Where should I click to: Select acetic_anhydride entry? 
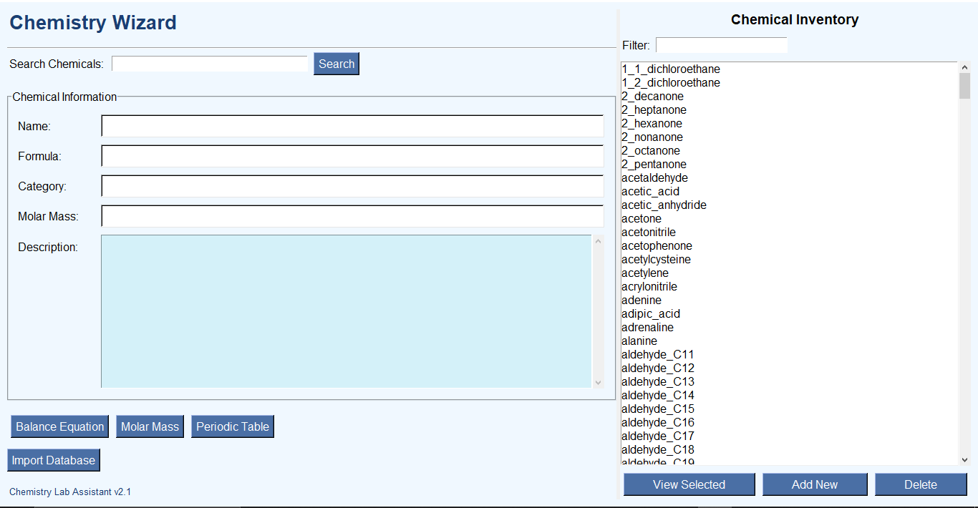pos(790,205)
